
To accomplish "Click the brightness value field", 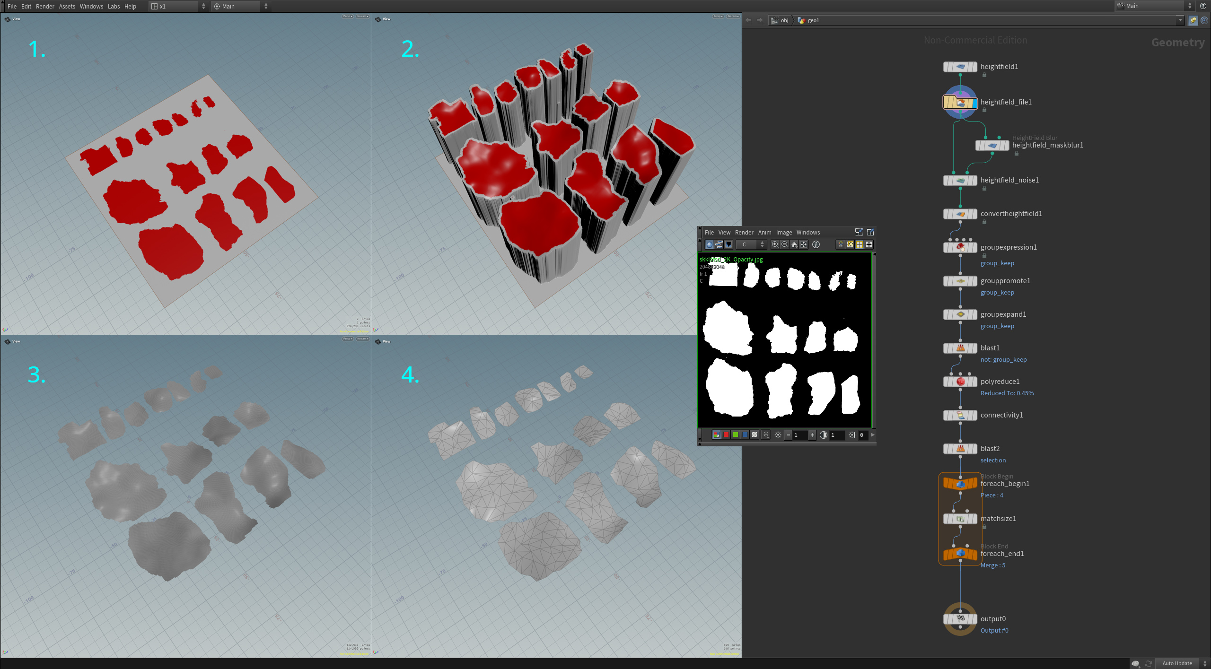I will (x=800, y=435).
